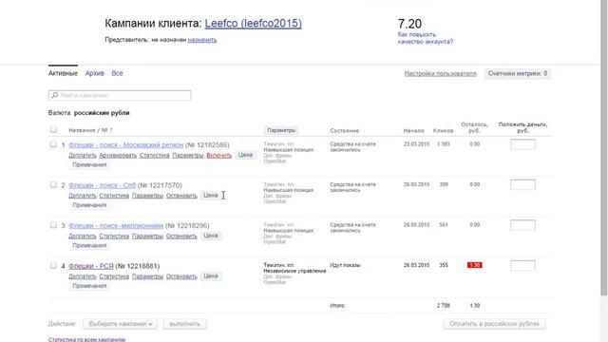Switch to the Все tab
This screenshot has width=608, height=342.
click(117, 73)
